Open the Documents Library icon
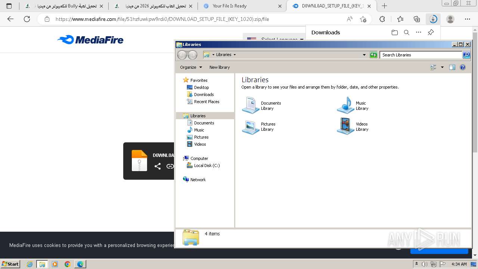This screenshot has width=478, height=269. coord(251,105)
